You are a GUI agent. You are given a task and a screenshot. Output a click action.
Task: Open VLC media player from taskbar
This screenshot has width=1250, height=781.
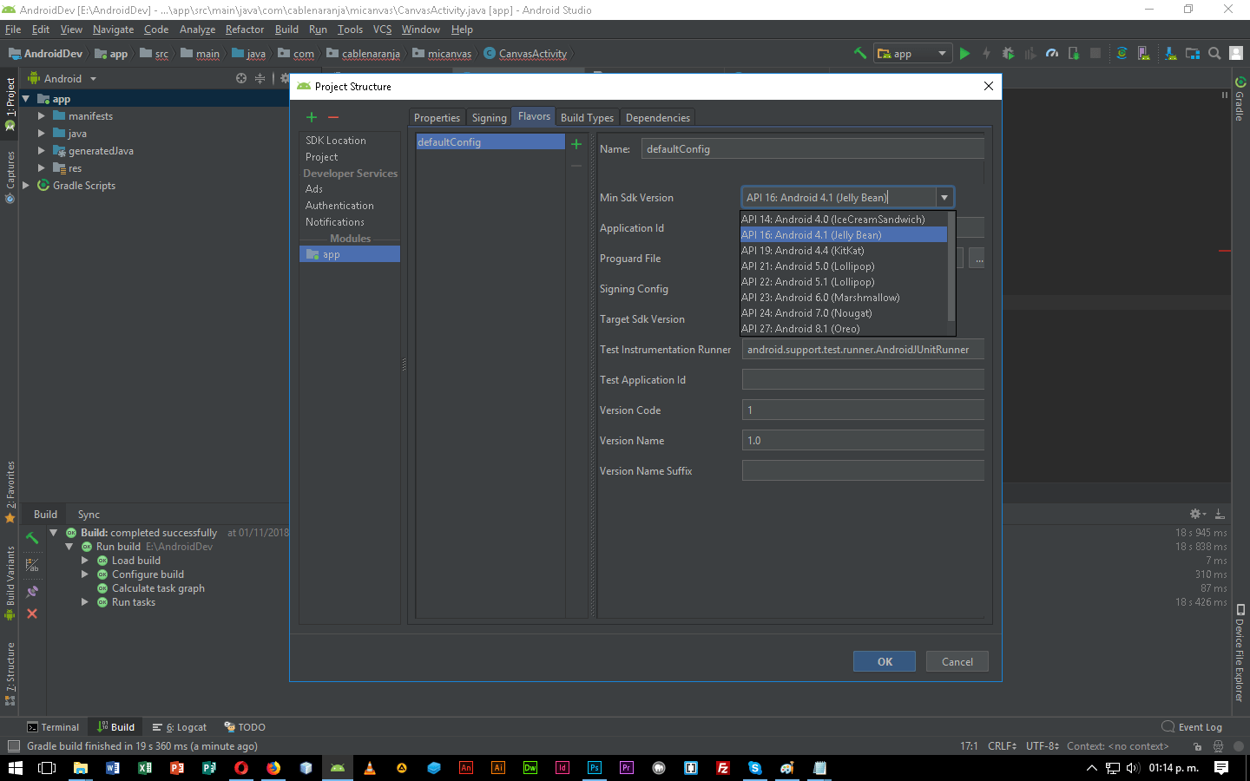[370, 768]
